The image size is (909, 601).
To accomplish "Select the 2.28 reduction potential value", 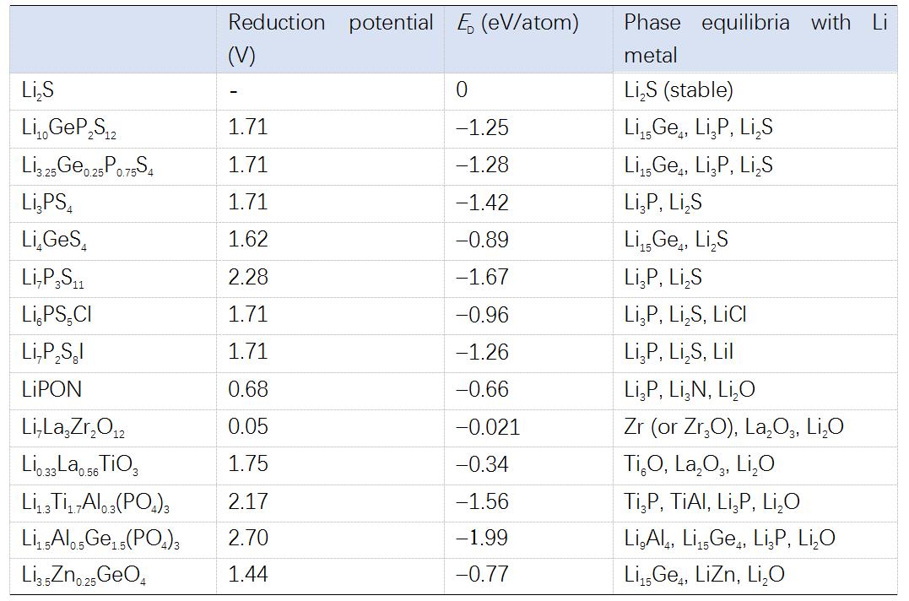I will coord(247,277).
